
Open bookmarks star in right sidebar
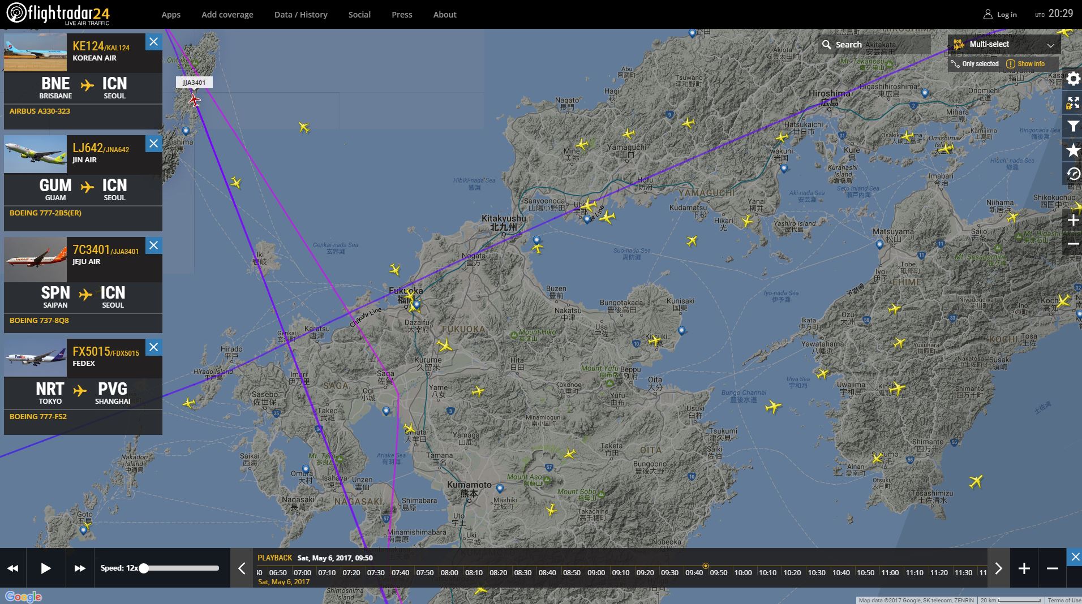pos(1073,150)
